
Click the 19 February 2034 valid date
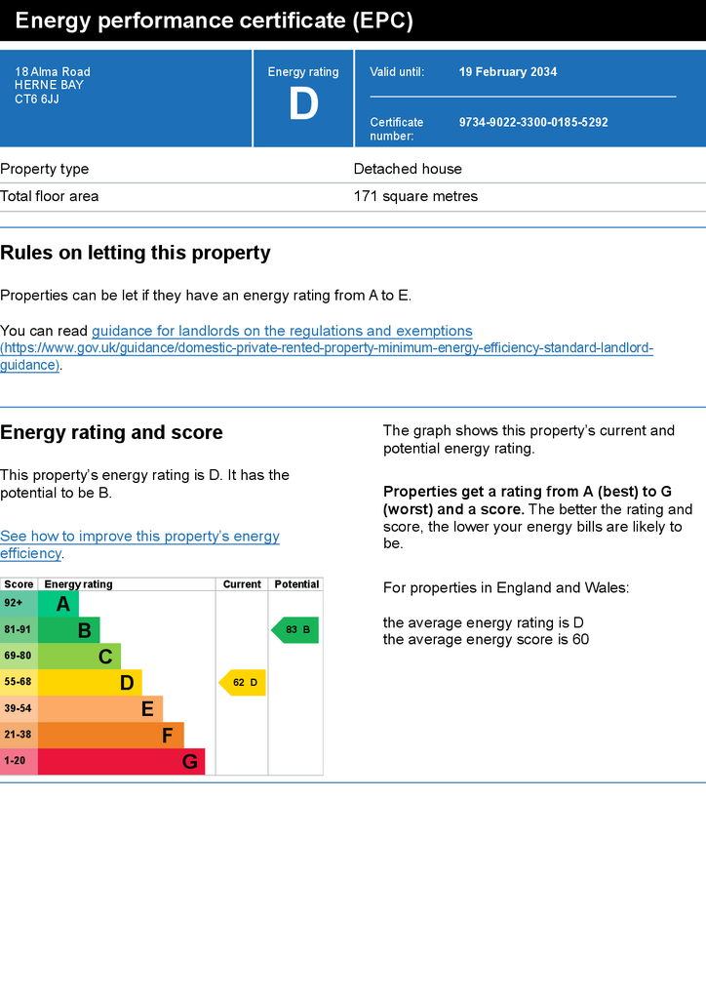(508, 72)
